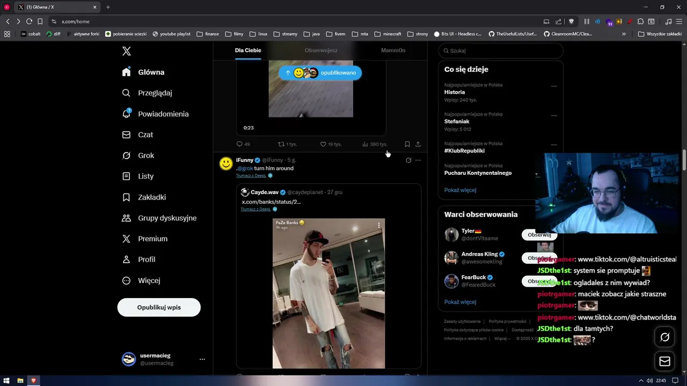Image resolution: width=687 pixels, height=386 pixels.
Task: Open Wszystkie zakładki folder
Action: [660, 34]
